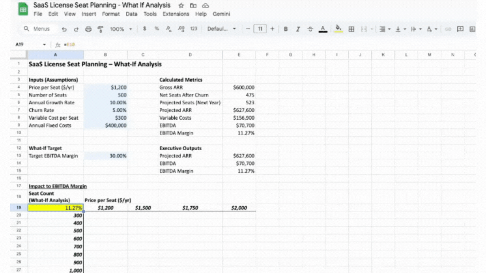Open the Tools menu

tap(150, 14)
